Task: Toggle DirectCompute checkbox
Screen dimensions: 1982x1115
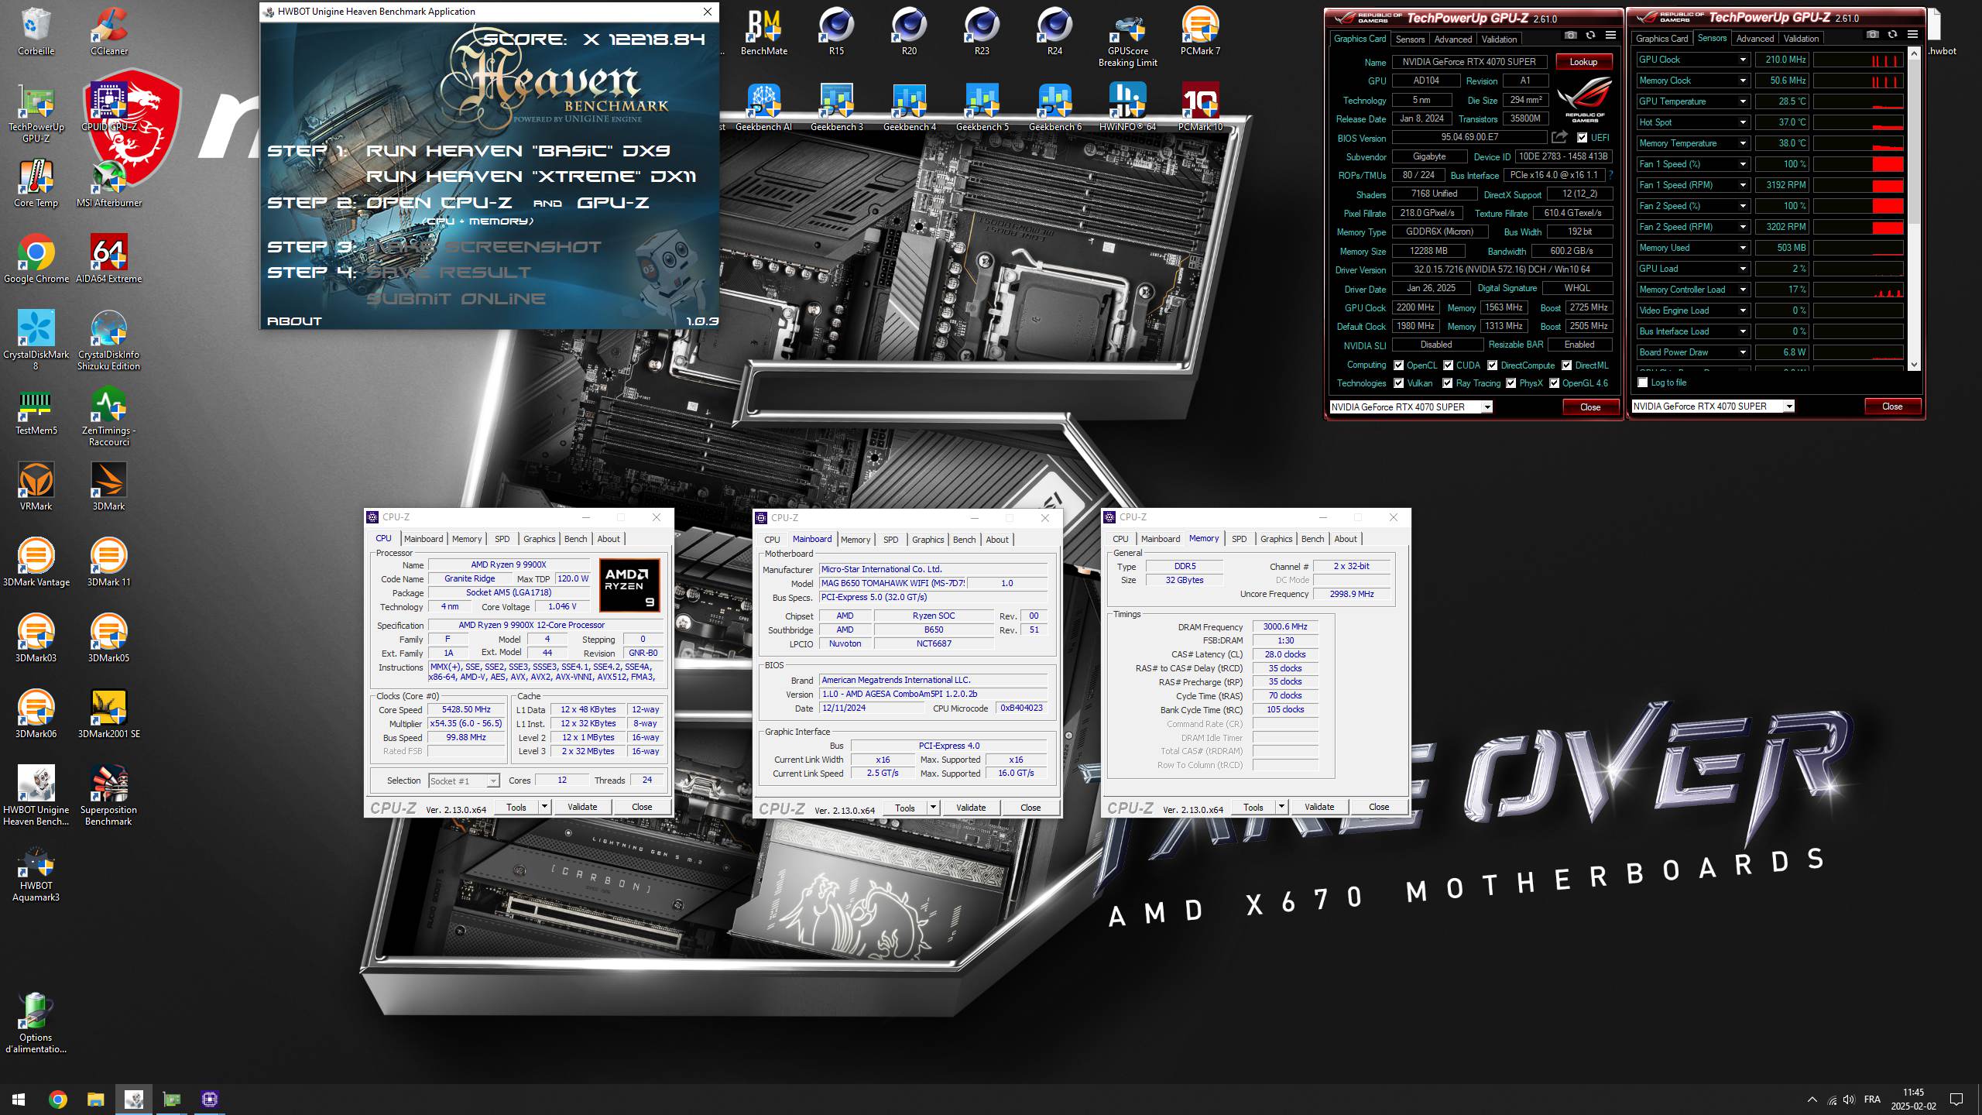Action: coord(1492,365)
